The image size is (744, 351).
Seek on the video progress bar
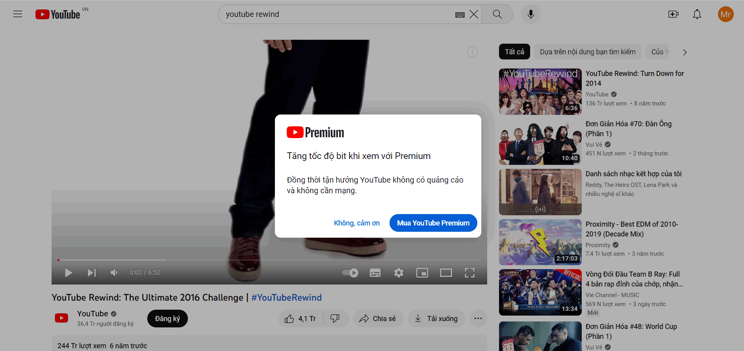[x=269, y=260]
